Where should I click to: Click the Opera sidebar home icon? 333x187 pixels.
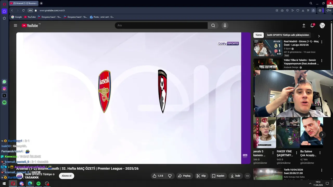tap(4, 11)
